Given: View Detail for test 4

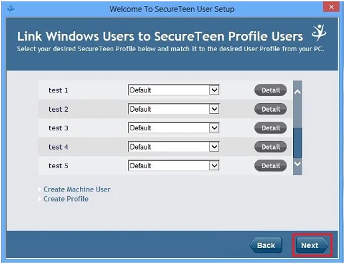Looking at the screenshot, I should tap(270, 147).
